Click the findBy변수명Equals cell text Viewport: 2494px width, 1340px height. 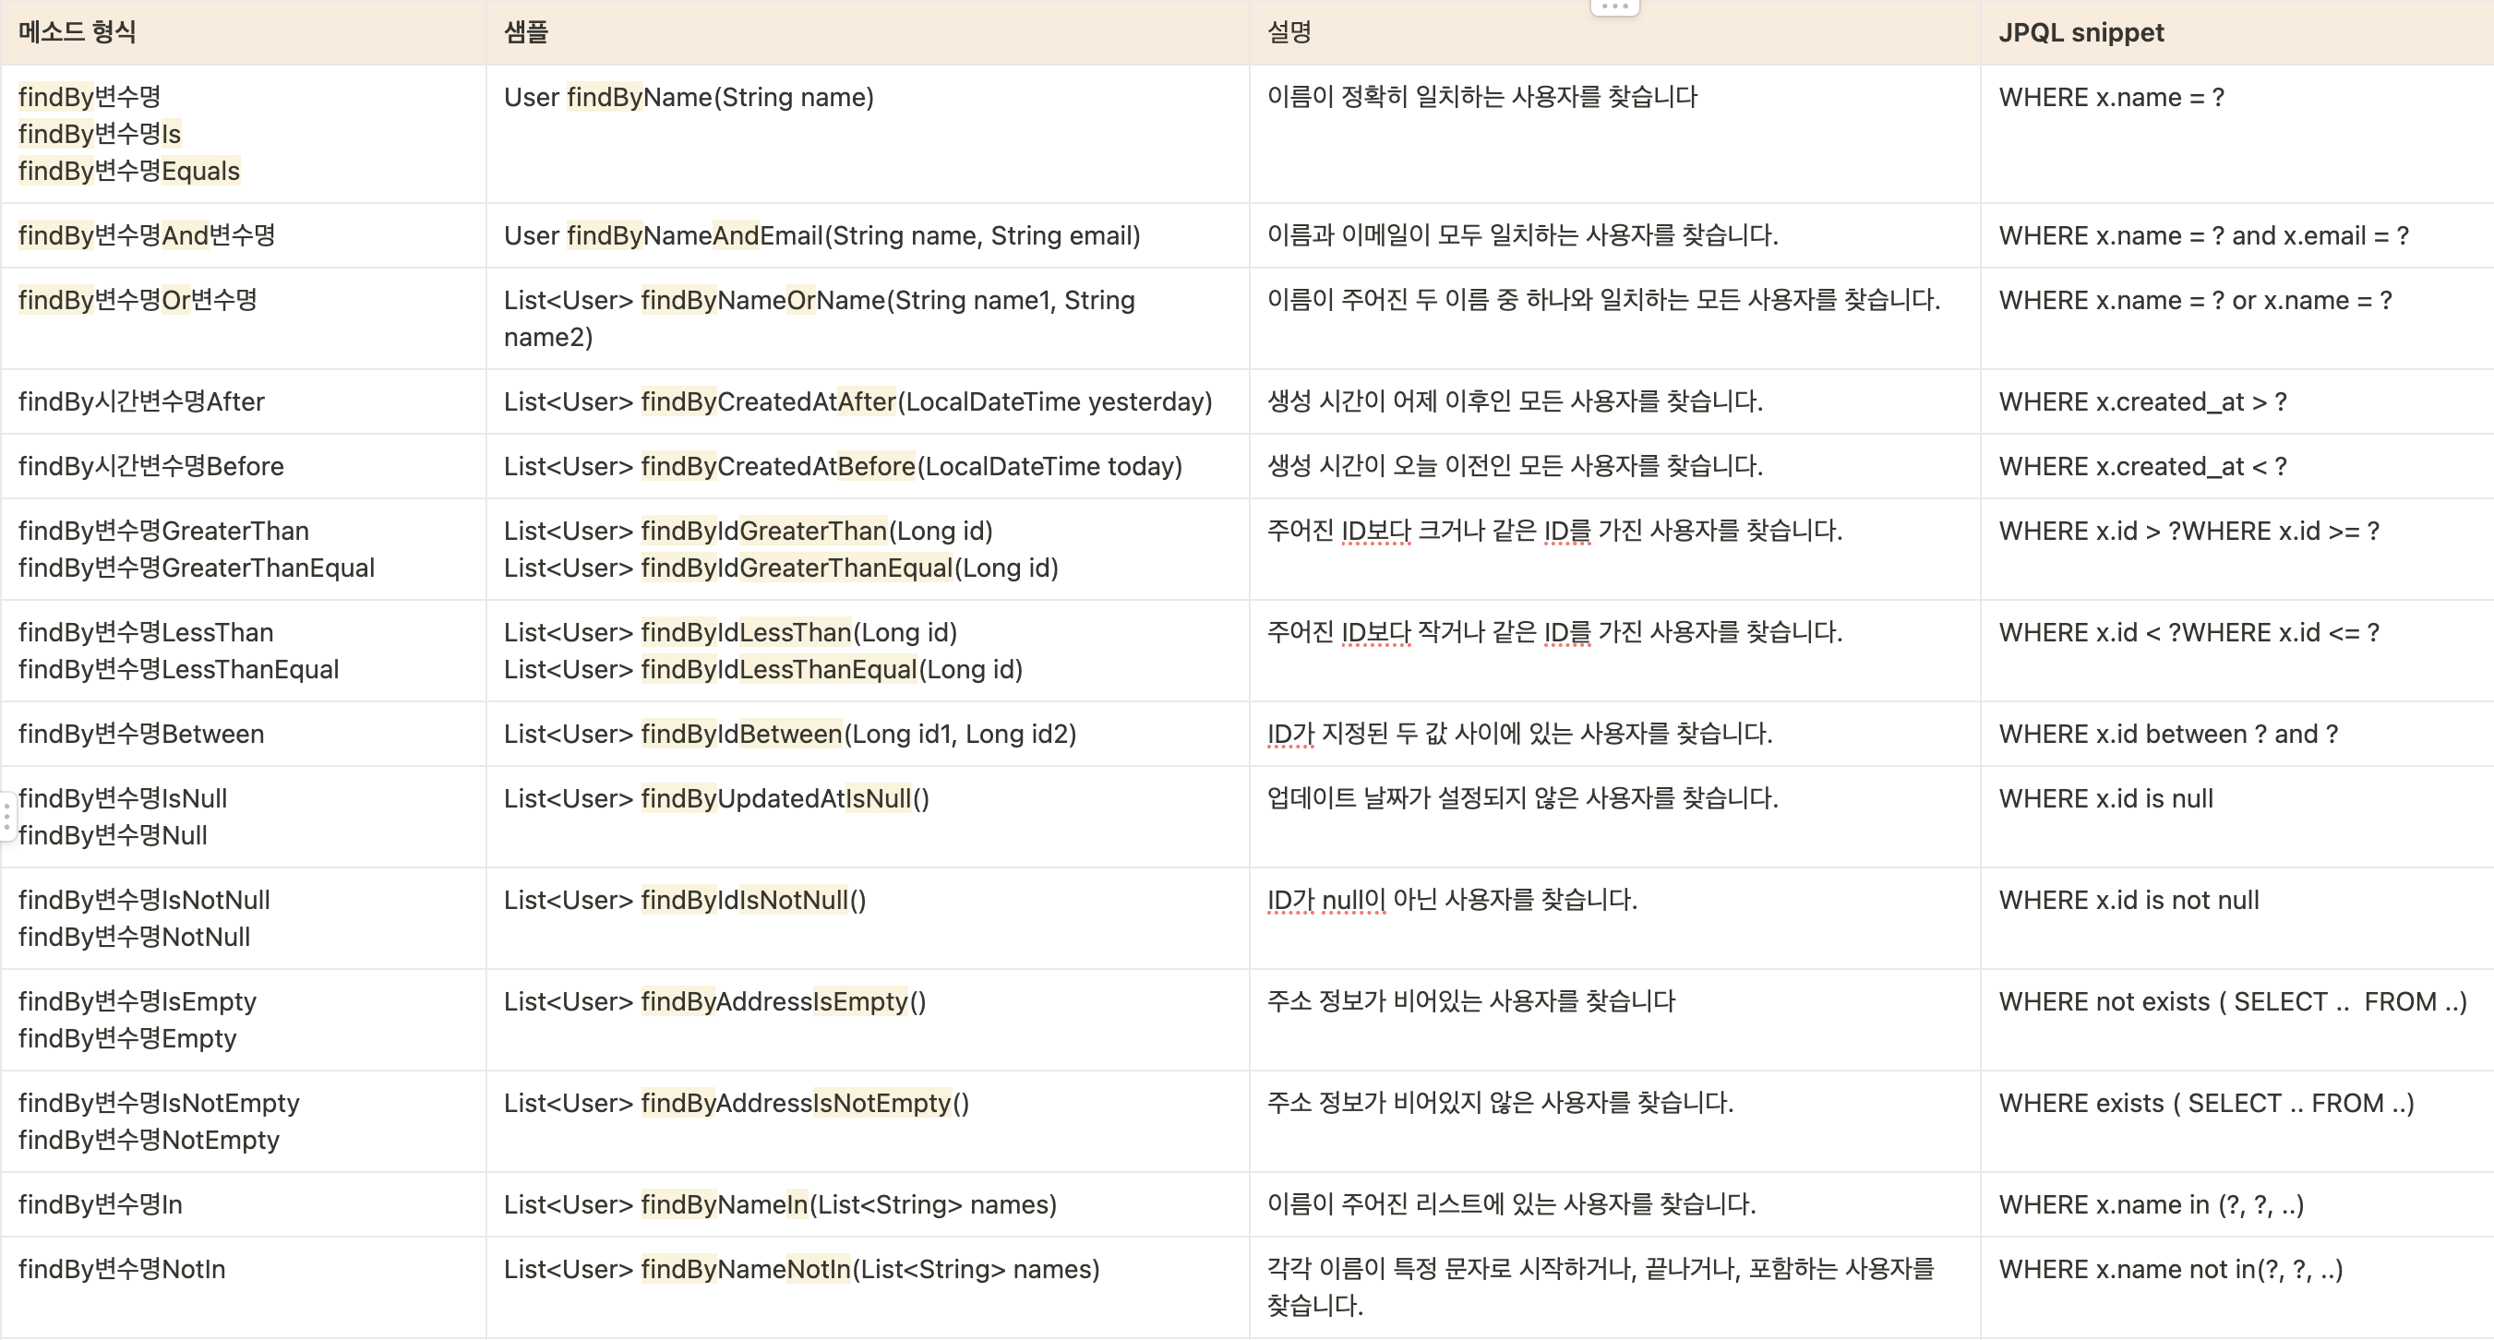point(129,172)
